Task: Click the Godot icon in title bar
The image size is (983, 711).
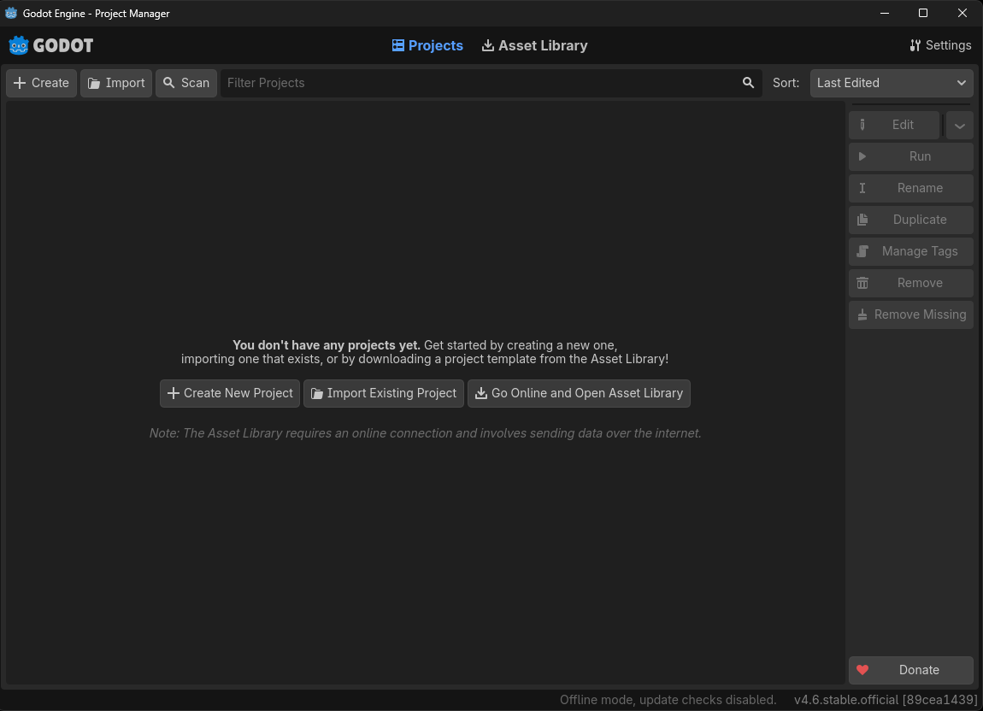Action: (x=10, y=13)
